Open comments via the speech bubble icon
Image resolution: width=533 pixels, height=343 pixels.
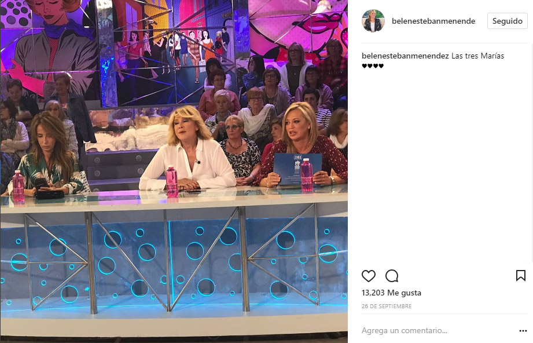[392, 276]
